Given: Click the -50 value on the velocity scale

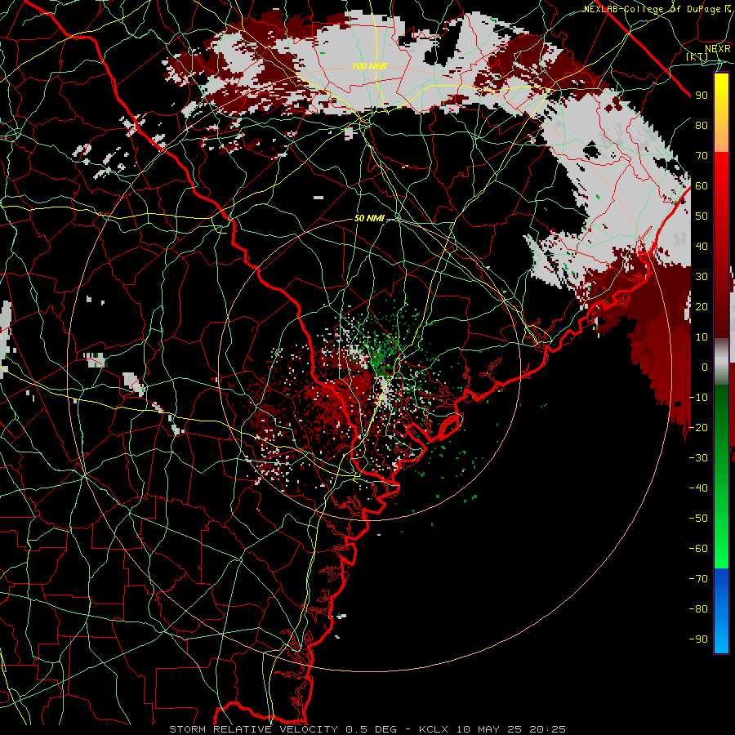Looking at the screenshot, I should (698, 519).
